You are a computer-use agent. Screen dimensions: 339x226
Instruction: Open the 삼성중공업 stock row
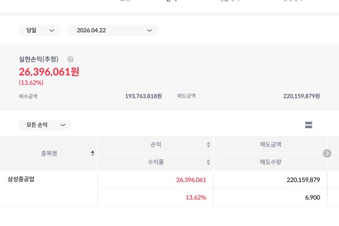pos(24,180)
